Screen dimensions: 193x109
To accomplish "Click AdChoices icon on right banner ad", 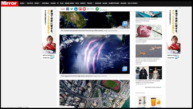I will click(x=180, y=8).
